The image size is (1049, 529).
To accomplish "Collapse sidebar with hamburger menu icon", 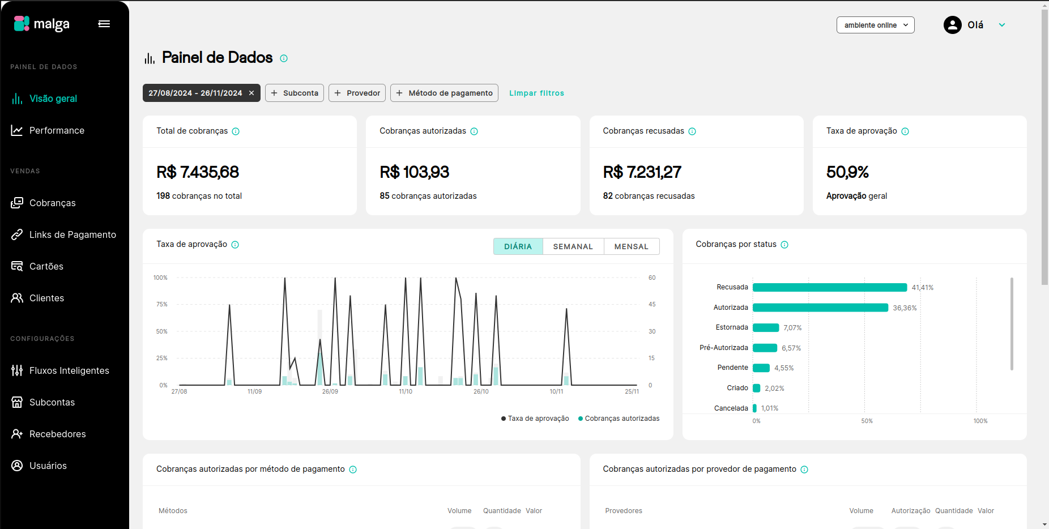I will 104,24.
